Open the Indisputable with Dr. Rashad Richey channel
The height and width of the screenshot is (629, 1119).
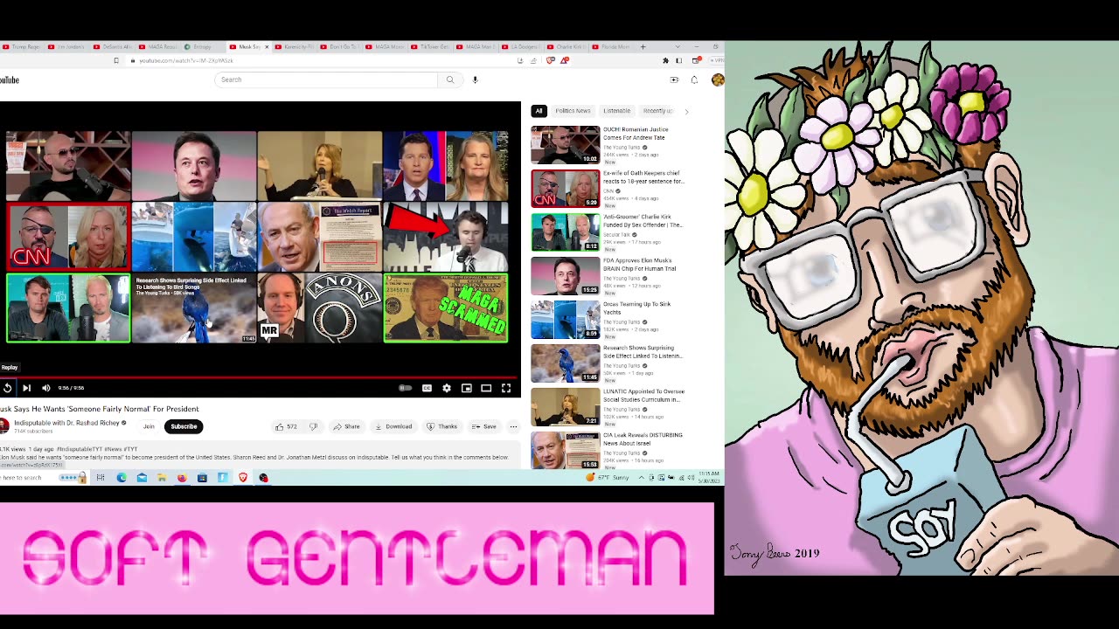66,423
